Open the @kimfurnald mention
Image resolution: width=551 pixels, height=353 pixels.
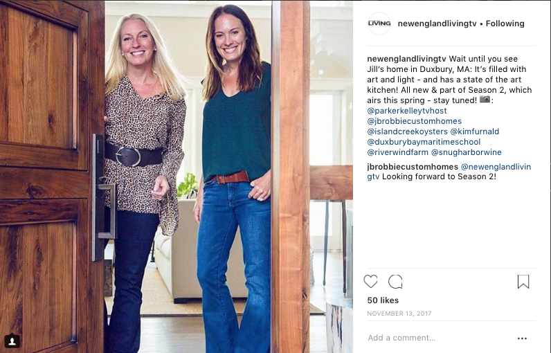point(475,132)
